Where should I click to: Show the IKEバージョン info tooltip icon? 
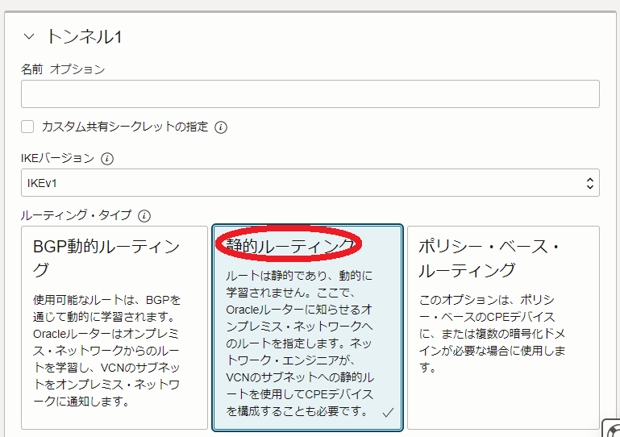[x=107, y=159]
